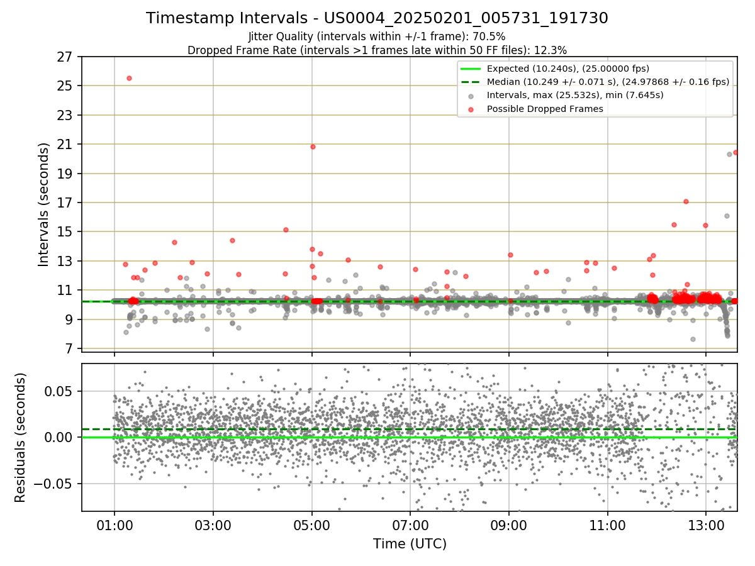Click the −0.05 residuals axis tick label
Screen dimensions: 755x566
point(54,484)
